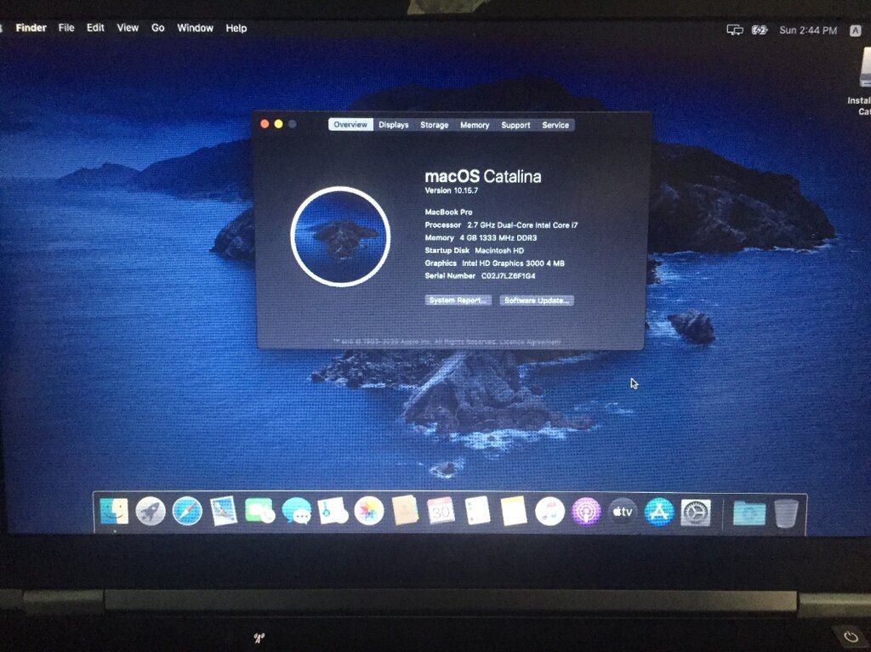
Task: Open Launchpad rocket icon in dock
Action: tap(151, 512)
